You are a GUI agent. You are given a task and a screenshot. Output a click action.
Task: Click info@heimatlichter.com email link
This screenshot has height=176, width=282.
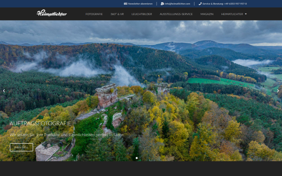(x=178, y=4)
